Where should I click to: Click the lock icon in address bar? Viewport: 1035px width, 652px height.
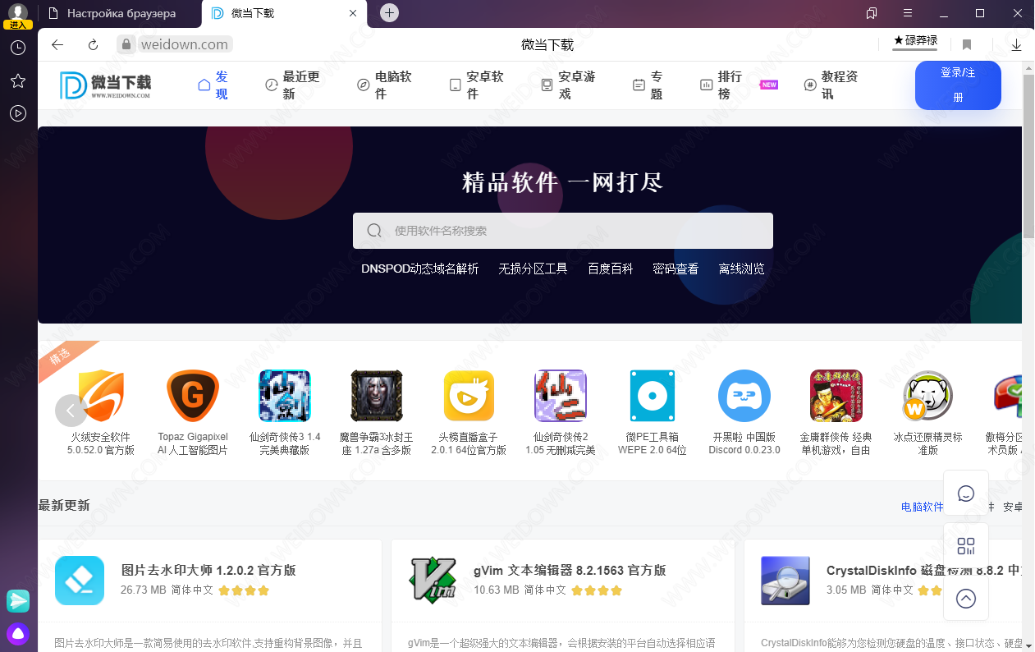[x=126, y=44]
